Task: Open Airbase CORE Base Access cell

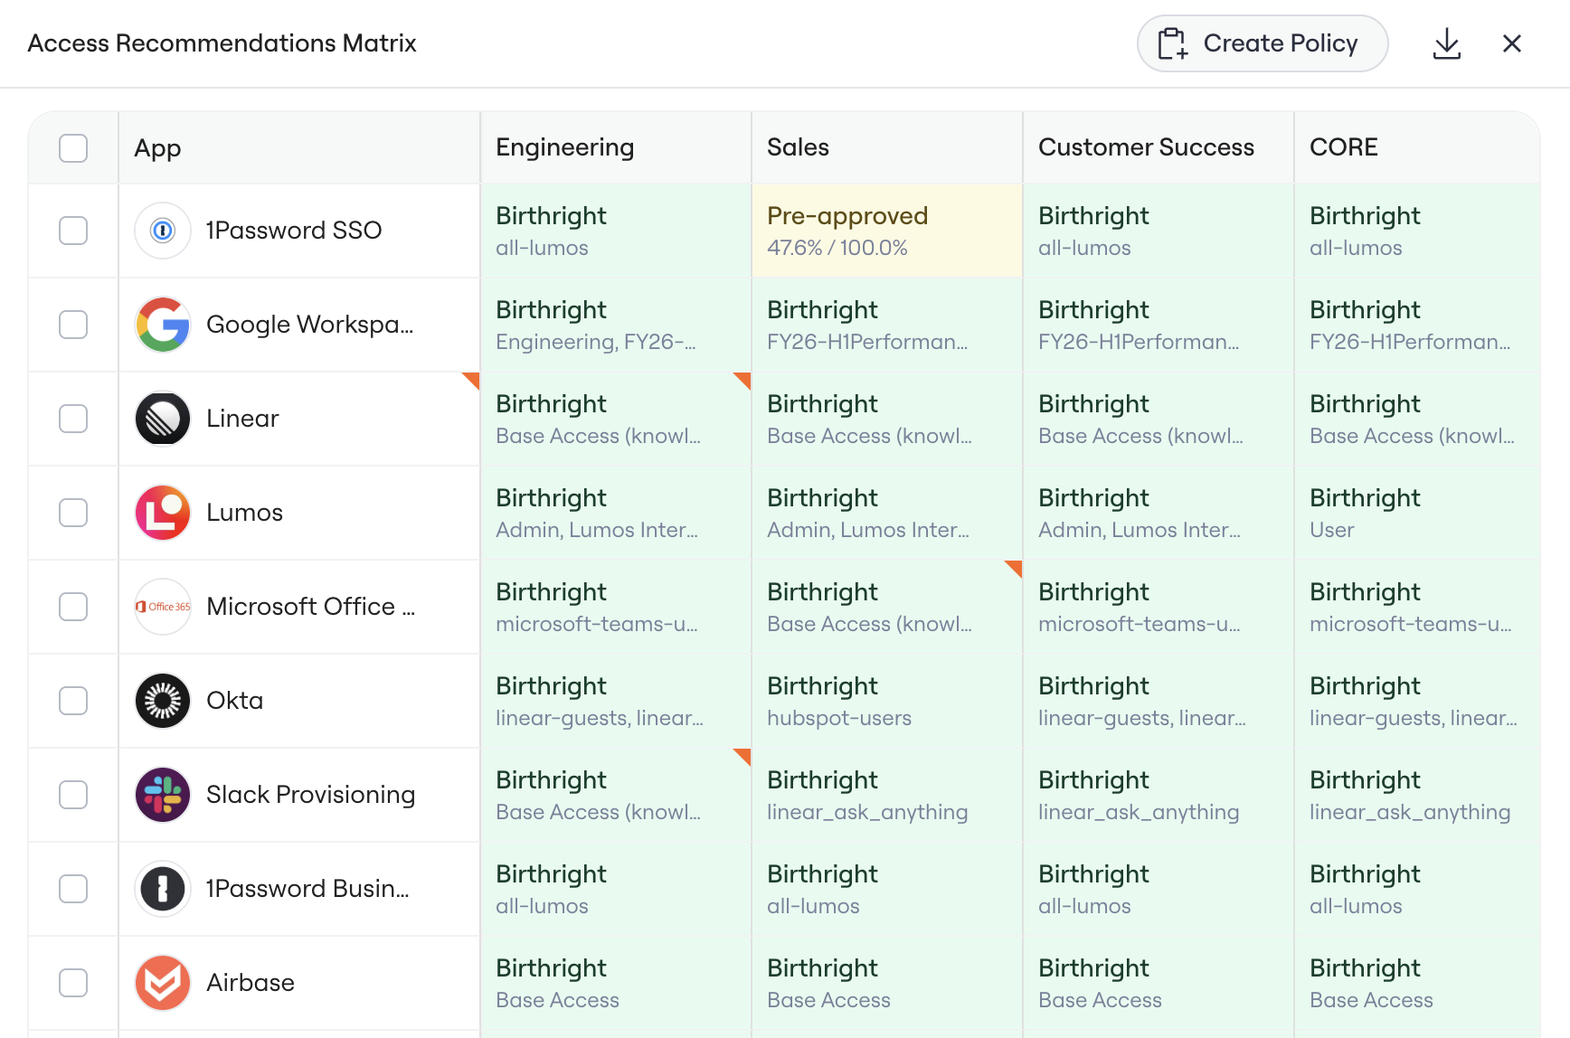Action: click(1417, 983)
